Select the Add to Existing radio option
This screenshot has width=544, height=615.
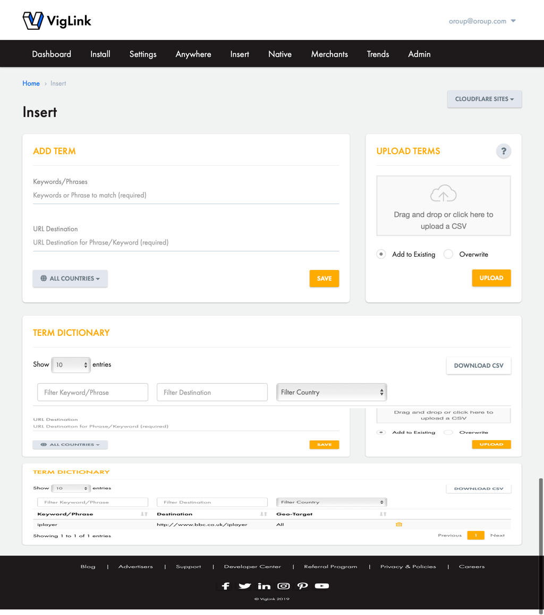(381, 254)
